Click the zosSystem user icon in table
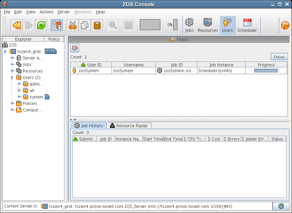The image size is (292, 213). point(74,70)
